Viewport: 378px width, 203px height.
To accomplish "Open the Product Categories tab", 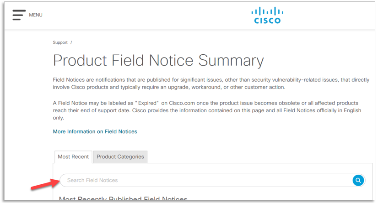I will (120, 156).
